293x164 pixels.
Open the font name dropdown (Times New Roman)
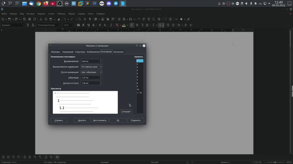60,25
